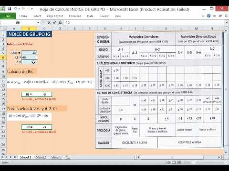Click the 'Introducir Datos:' label
This screenshot has height=171, width=229.
(x=20, y=44)
